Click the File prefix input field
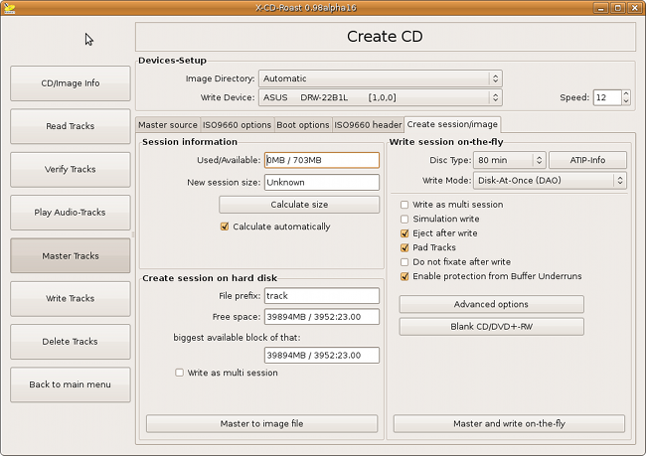646x456 pixels. coord(322,296)
